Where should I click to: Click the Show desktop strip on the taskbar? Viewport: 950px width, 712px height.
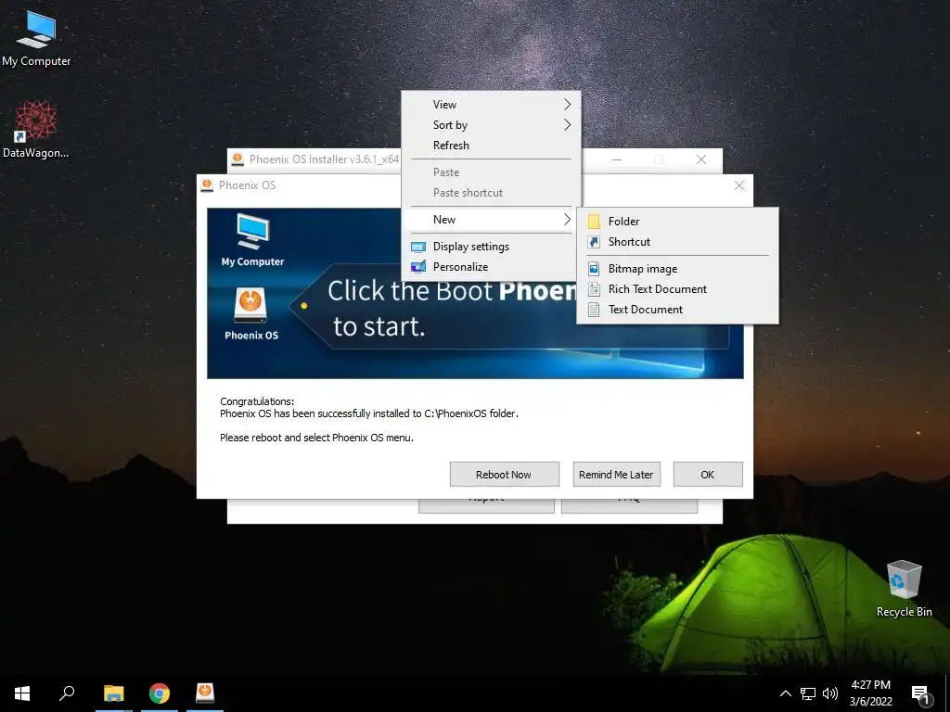[947, 693]
